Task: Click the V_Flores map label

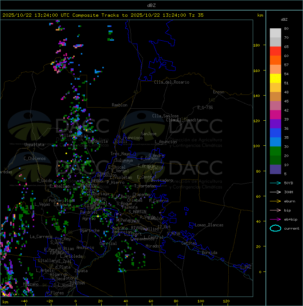Action: point(55,293)
